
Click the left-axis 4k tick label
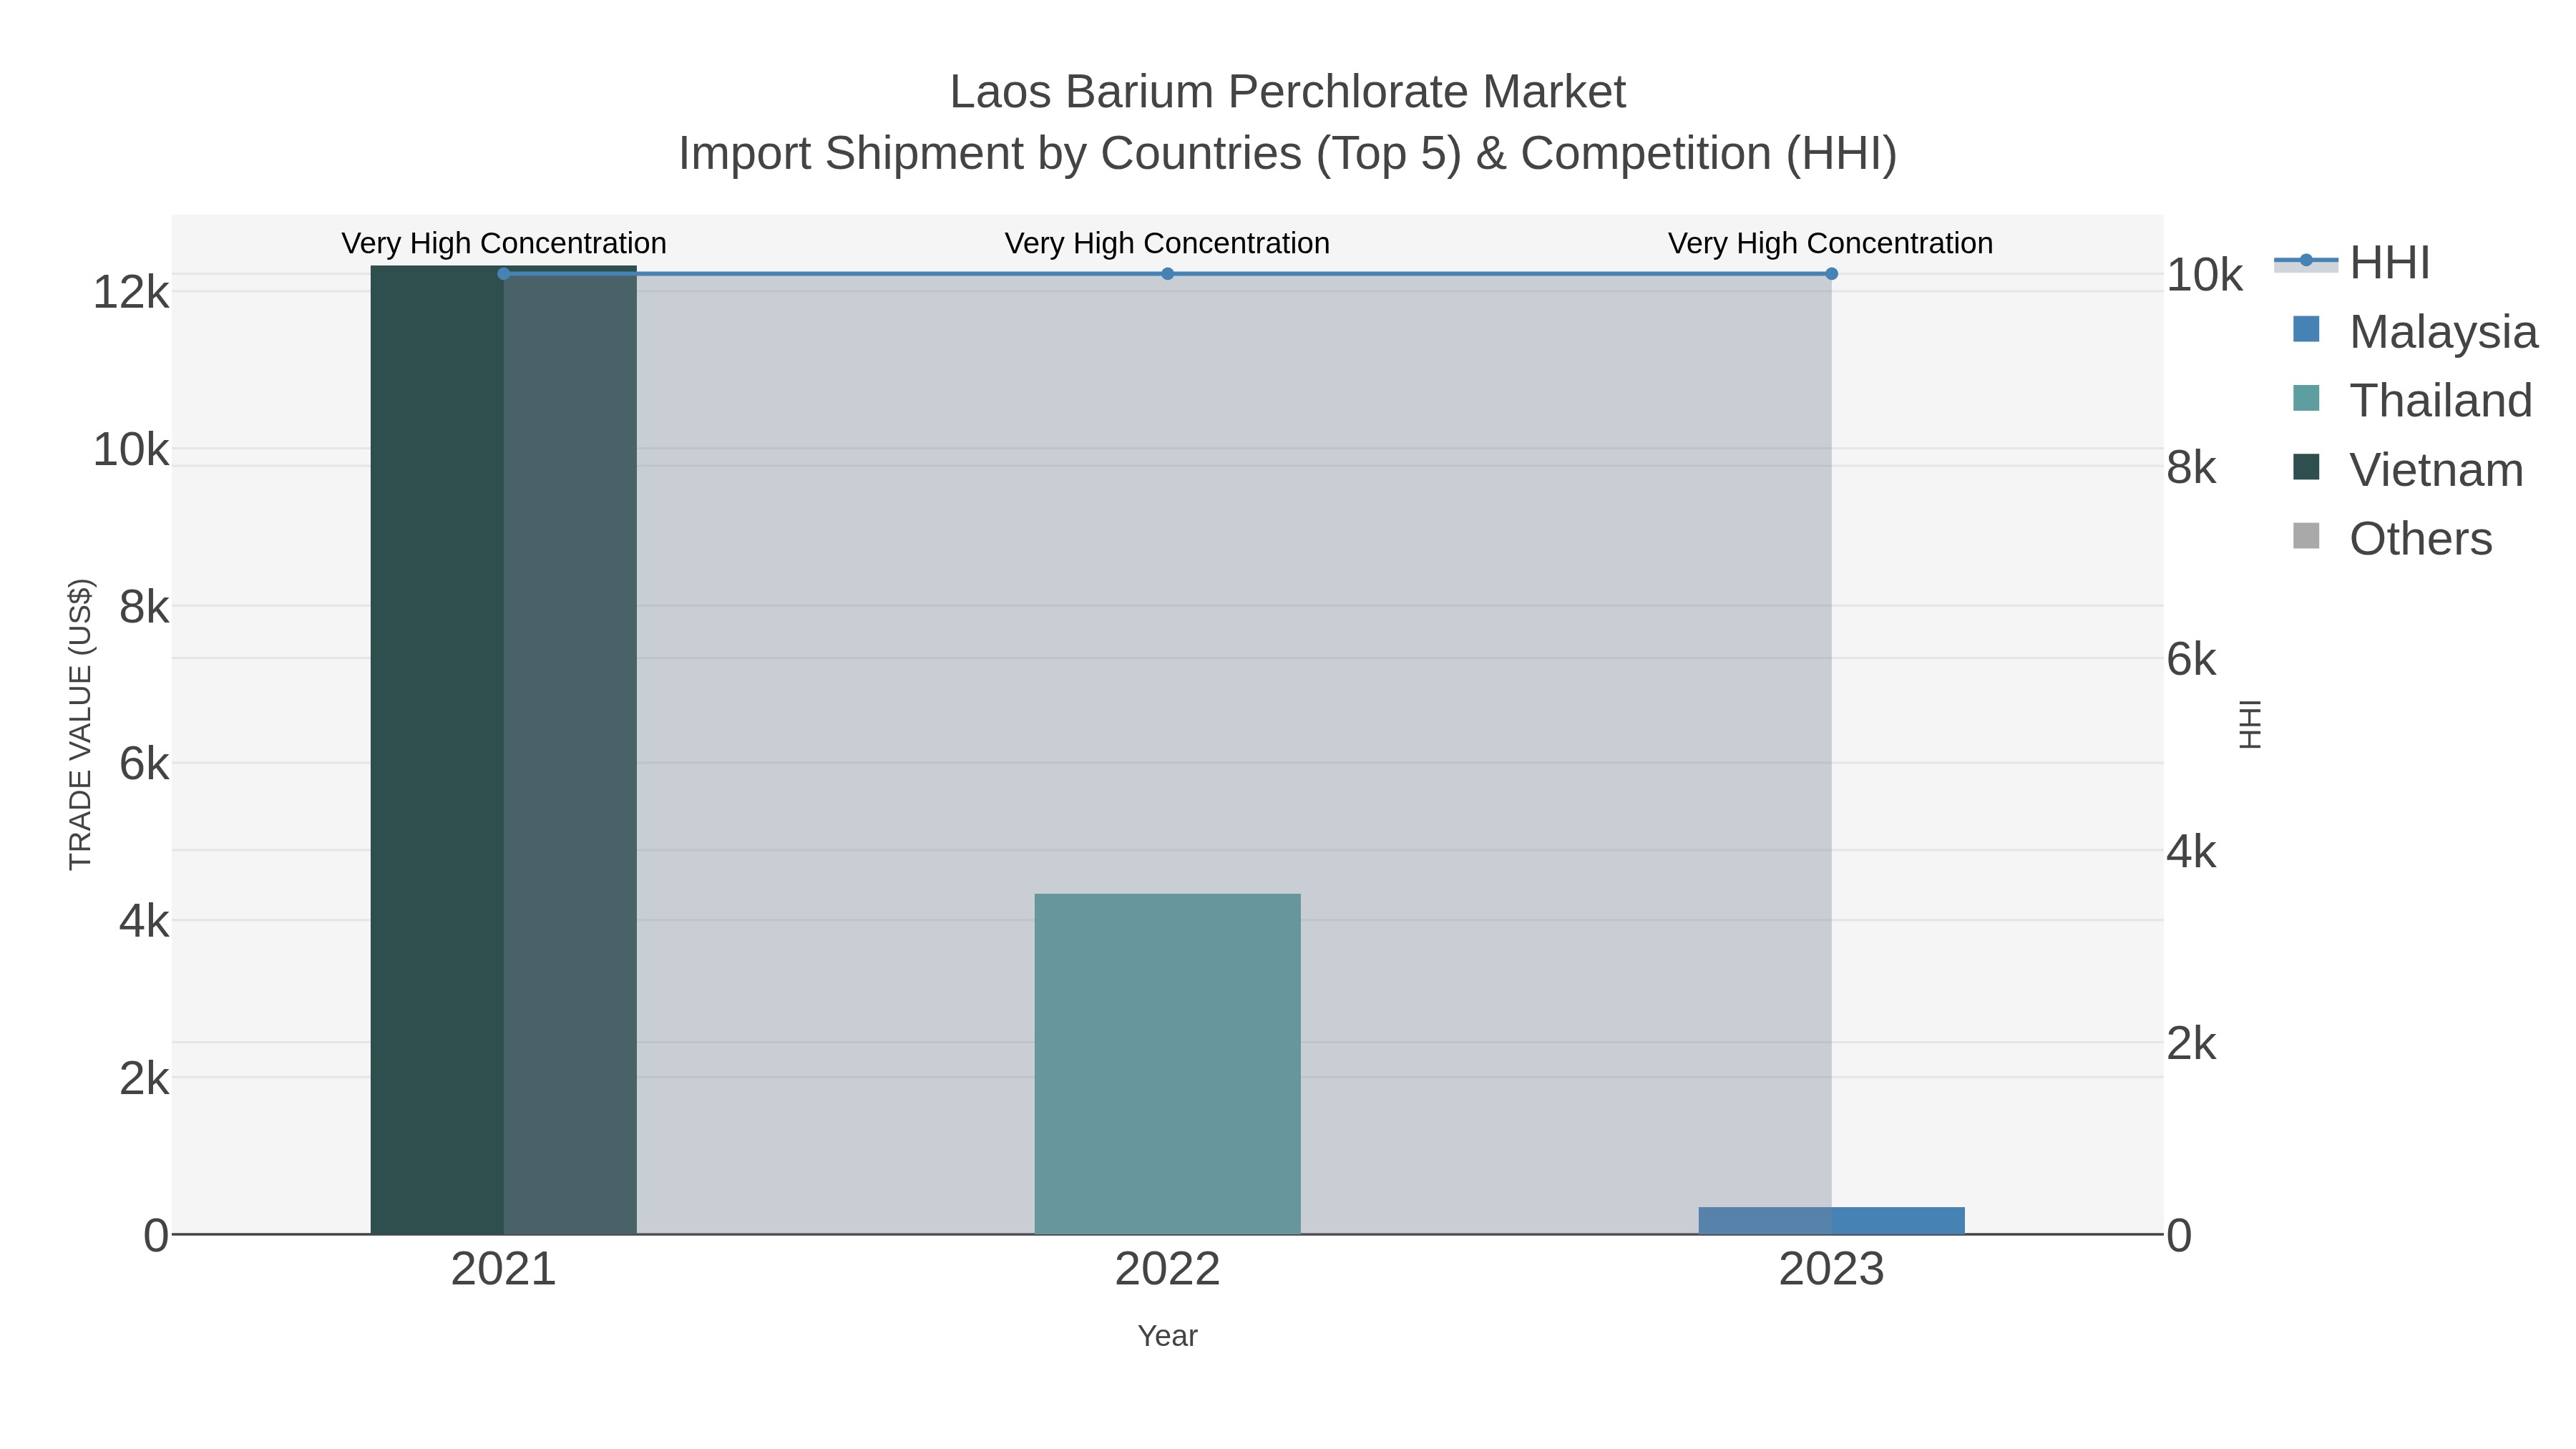click(145, 921)
